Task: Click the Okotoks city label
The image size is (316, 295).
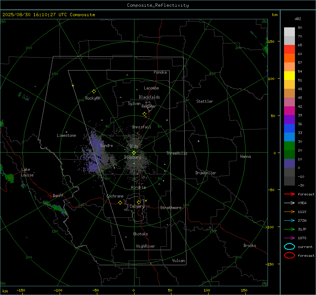Action: (140, 234)
